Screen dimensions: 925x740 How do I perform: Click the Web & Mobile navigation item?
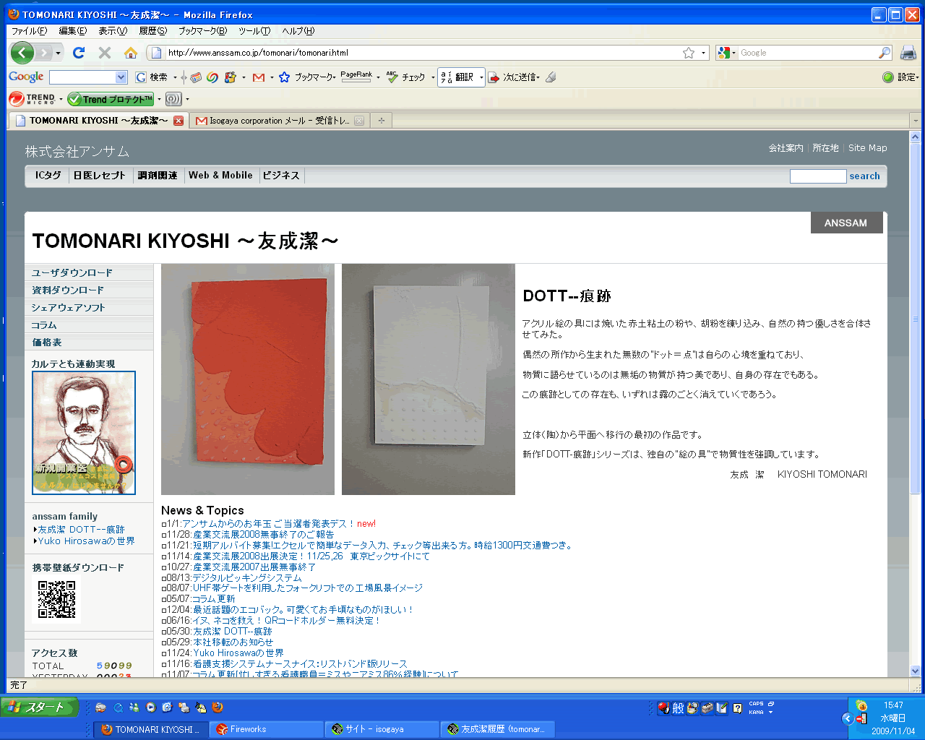tap(220, 175)
